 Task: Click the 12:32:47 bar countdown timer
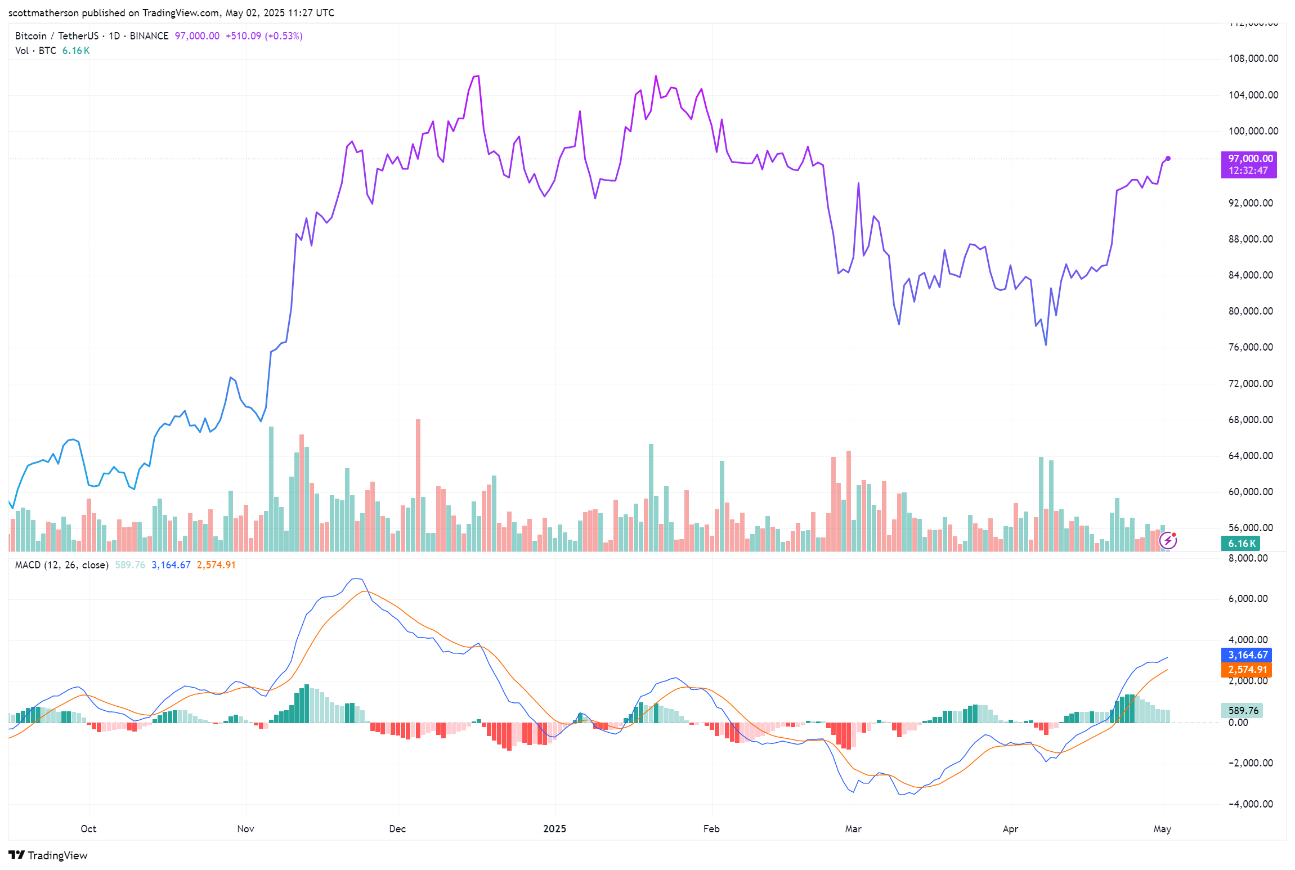click(x=1248, y=171)
